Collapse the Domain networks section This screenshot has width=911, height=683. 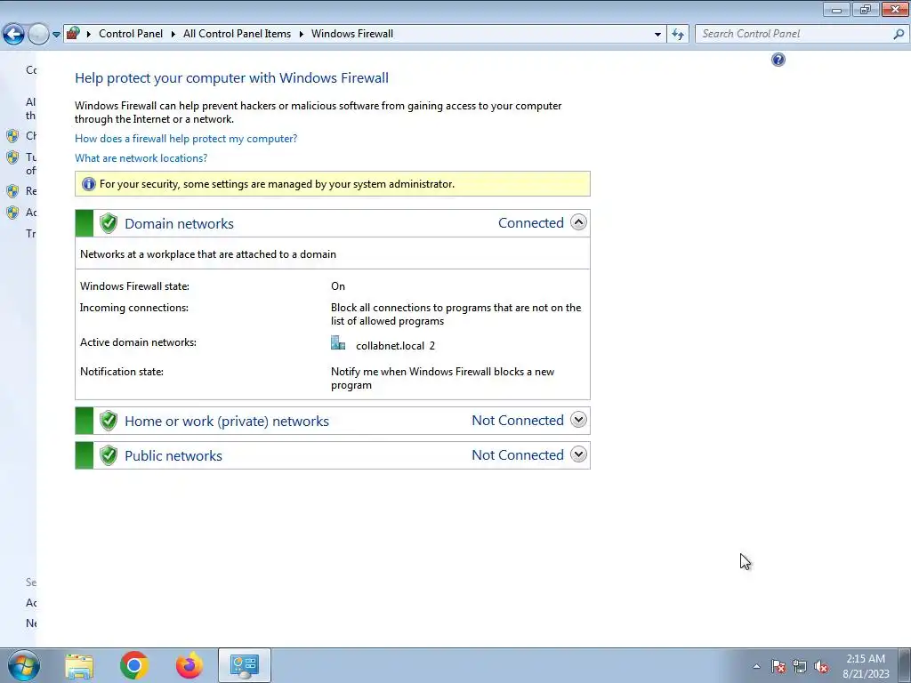(578, 222)
